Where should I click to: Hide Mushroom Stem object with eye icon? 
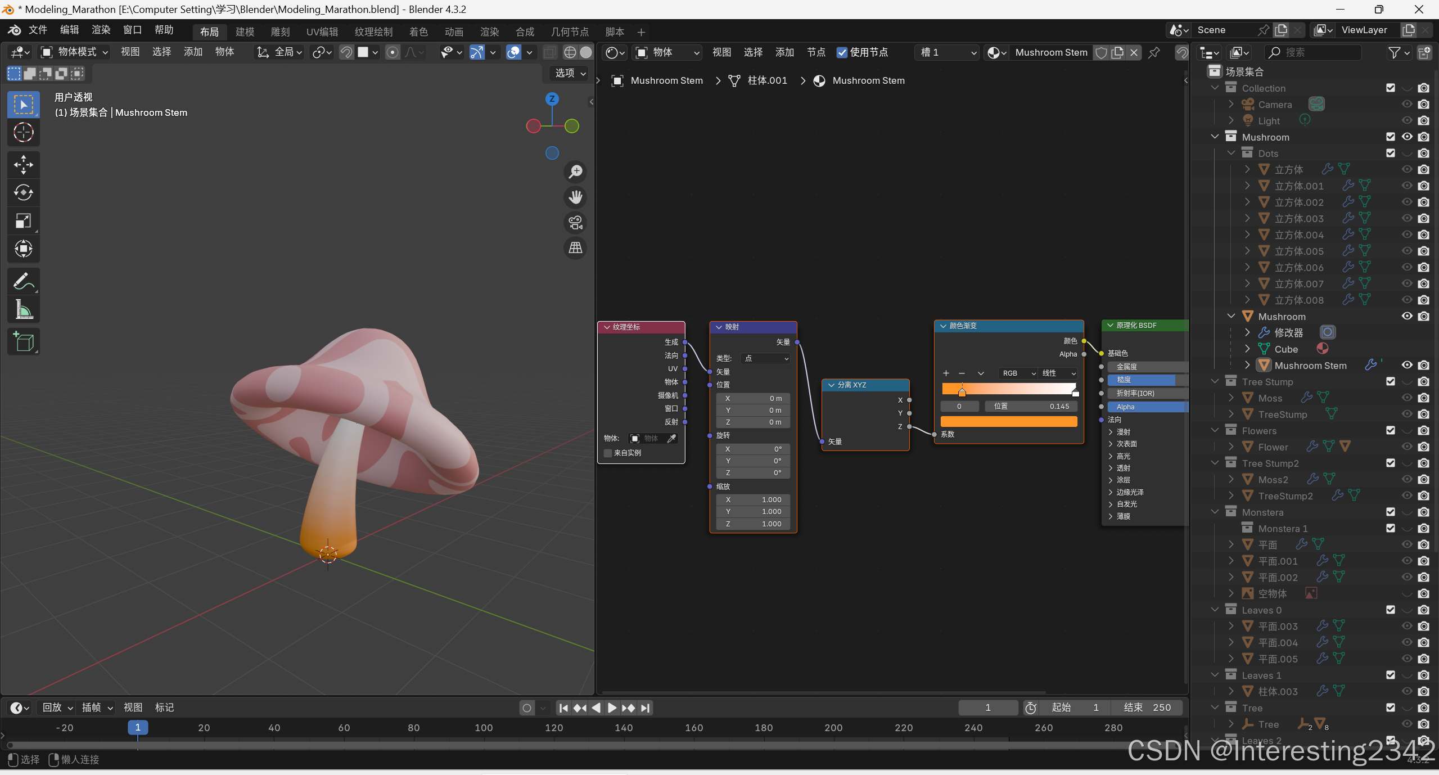click(x=1407, y=365)
